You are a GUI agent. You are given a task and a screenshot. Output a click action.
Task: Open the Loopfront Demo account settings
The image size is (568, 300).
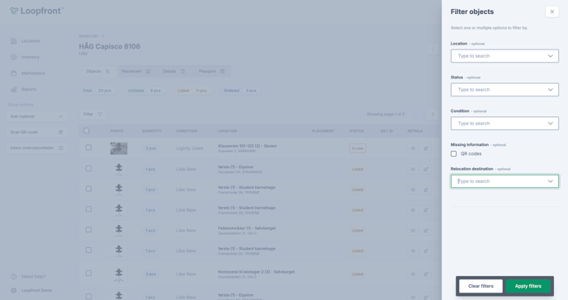click(31, 290)
